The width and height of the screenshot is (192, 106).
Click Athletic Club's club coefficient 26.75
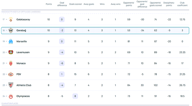pyautogui.click(x=182, y=85)
